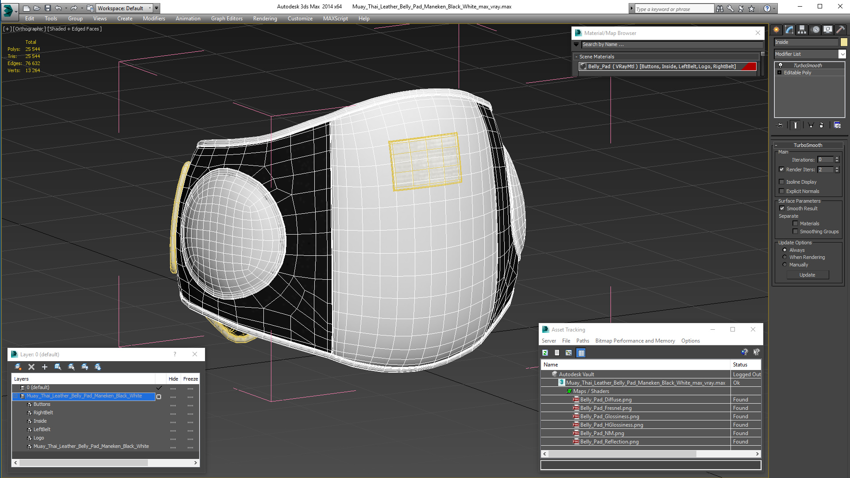Click Remove Modifier trash can icon
This screenshot has height=478, width=850.
(x=821, y=125)
